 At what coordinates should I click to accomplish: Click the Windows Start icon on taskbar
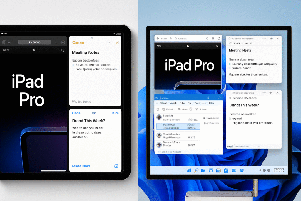coord(189,170)
